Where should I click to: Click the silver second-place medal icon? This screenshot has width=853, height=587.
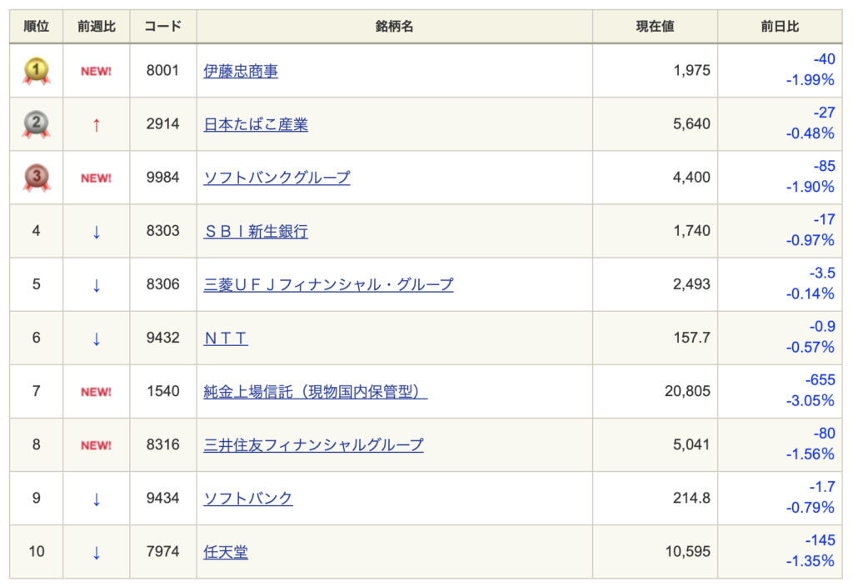[36, 125]
